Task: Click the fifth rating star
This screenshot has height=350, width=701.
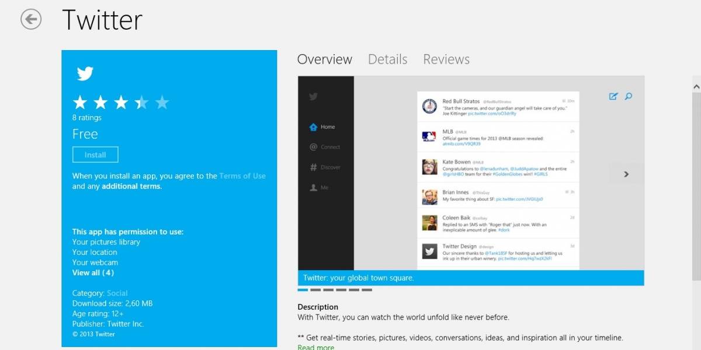Action: tap(162, 103)
